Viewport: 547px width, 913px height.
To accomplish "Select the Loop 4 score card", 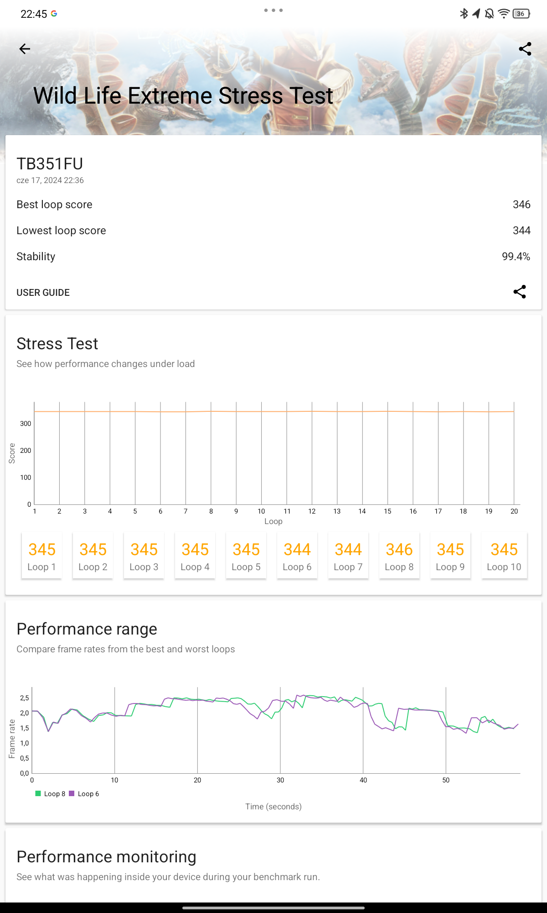I will 195,556.
